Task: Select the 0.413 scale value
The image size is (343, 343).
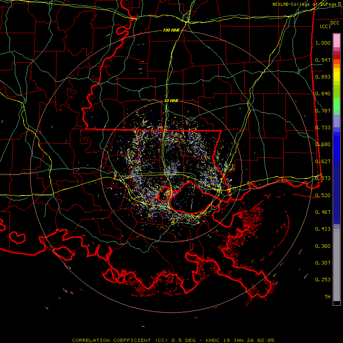Action: [323, 229]
